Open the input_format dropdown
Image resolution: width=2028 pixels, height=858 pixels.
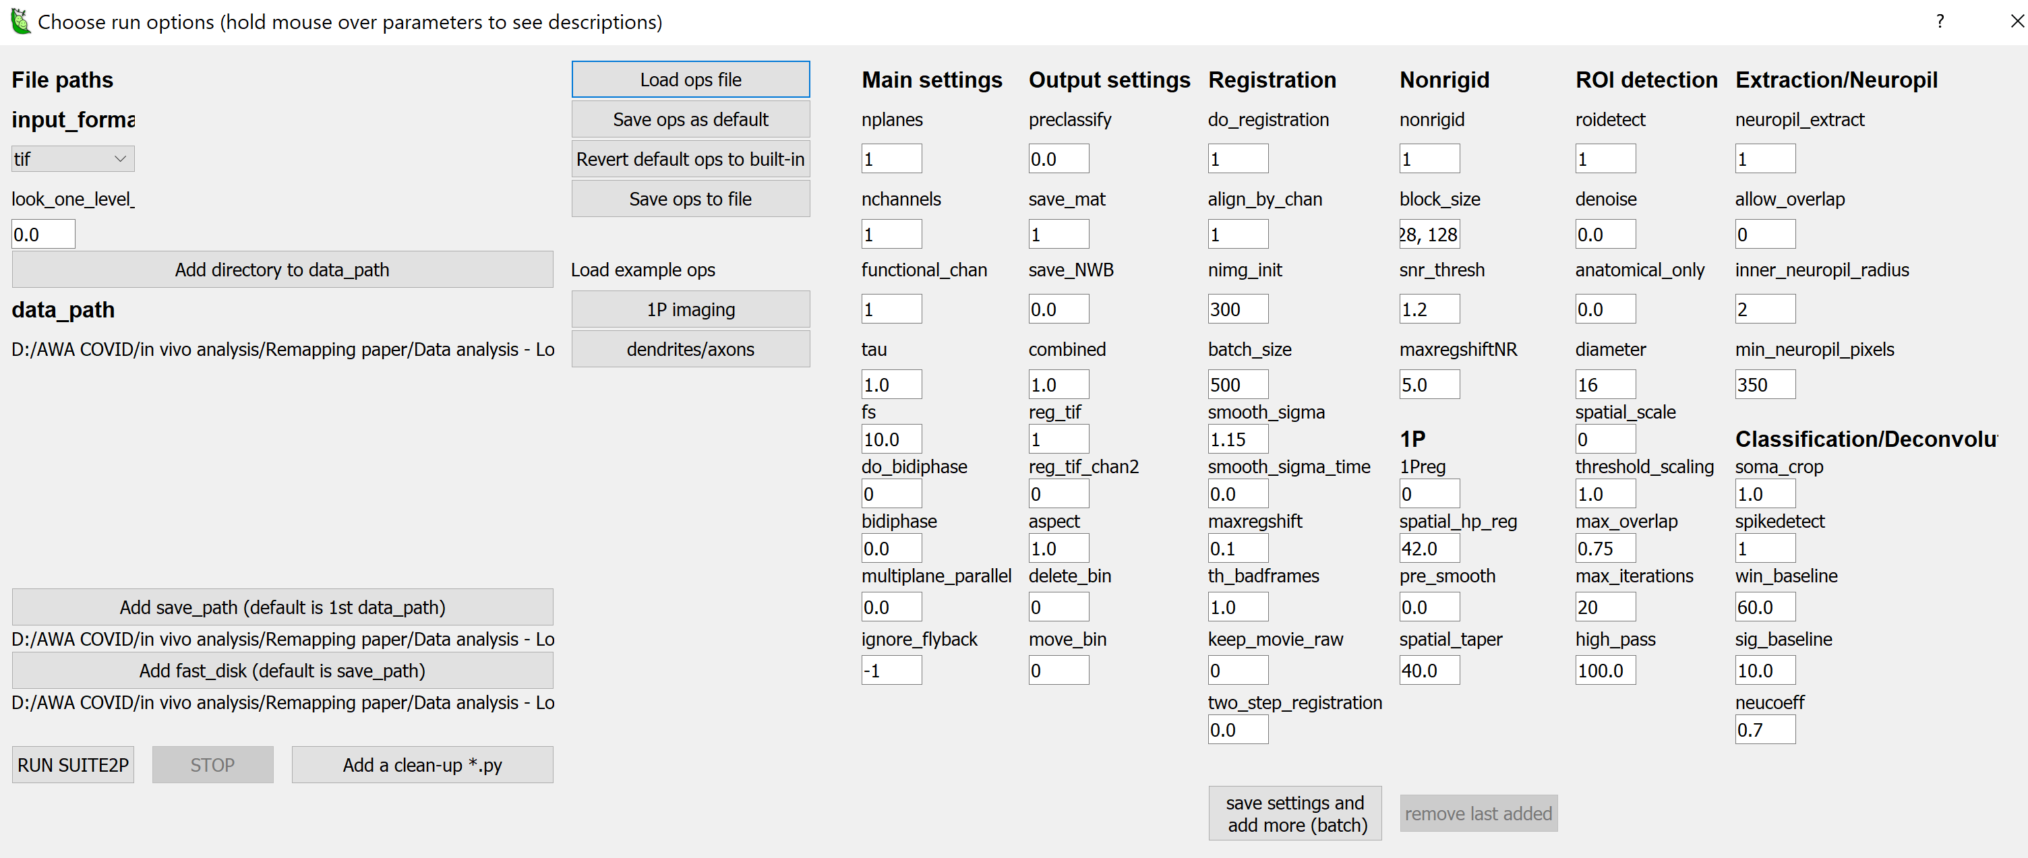tap(119, 158)
